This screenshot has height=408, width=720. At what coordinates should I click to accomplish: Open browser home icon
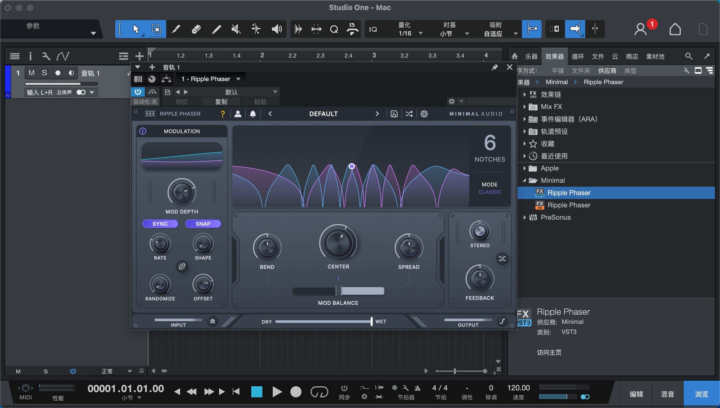(x=514, y=56)
